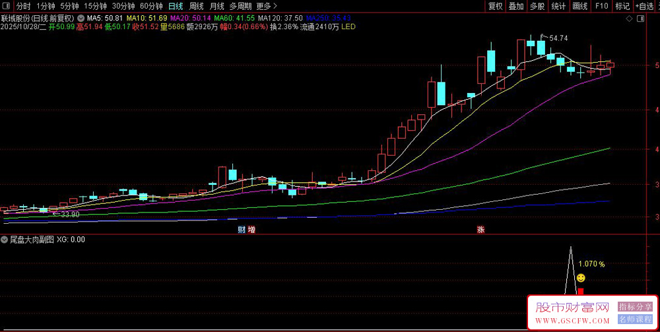This screenshot has width=660, height=332.
Task: Click the smiley face signal icon
Action: pos(581,278)
